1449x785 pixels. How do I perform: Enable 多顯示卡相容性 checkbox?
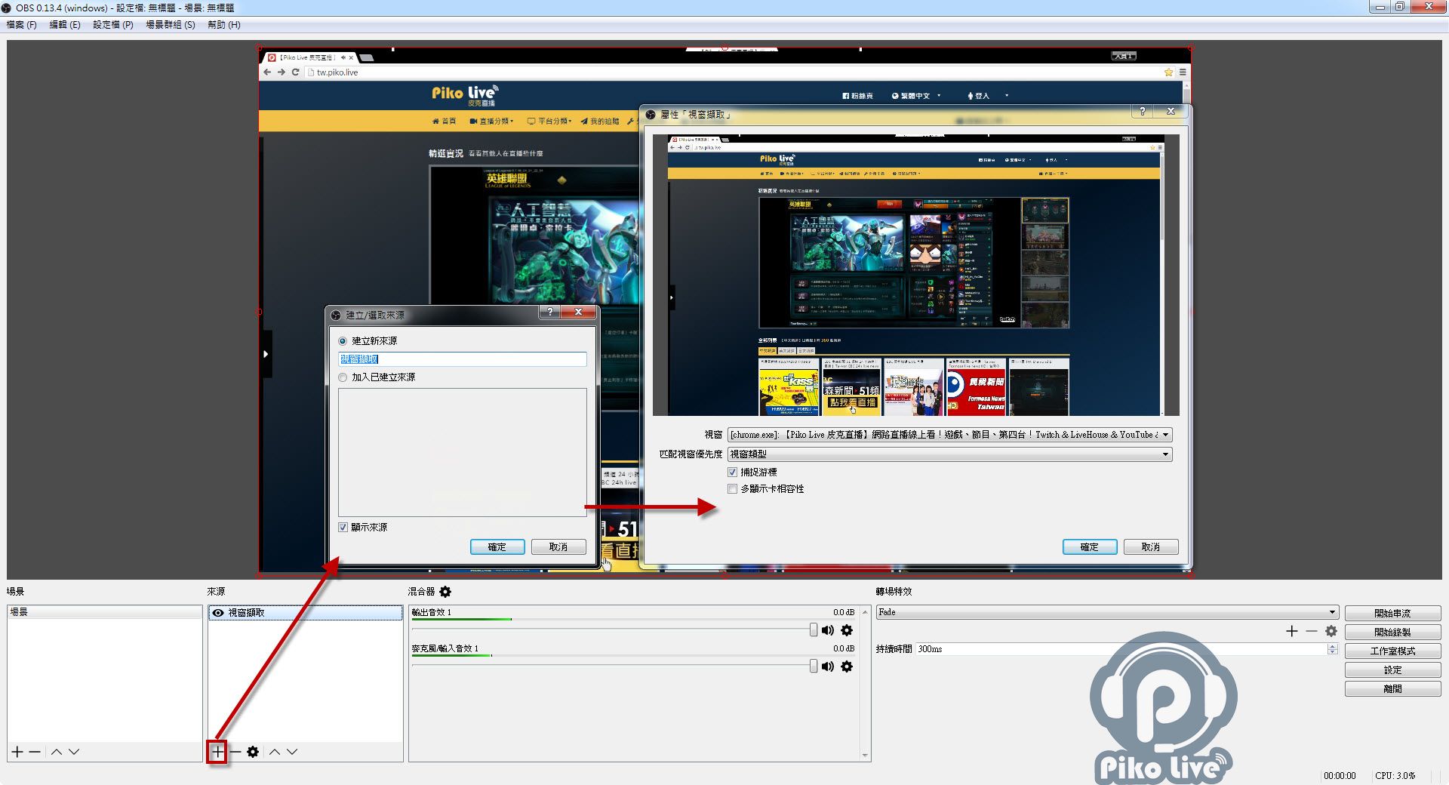(732, 489)
